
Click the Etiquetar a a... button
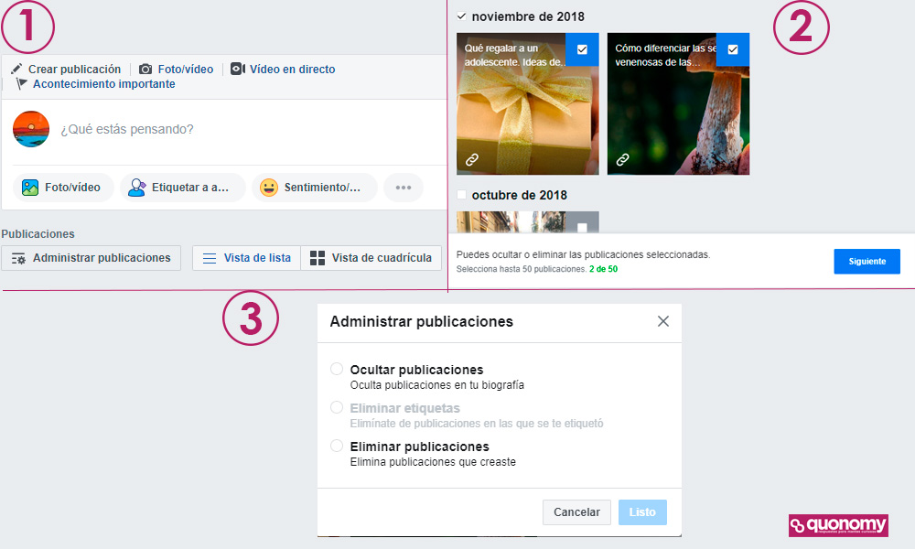(183, 188)
